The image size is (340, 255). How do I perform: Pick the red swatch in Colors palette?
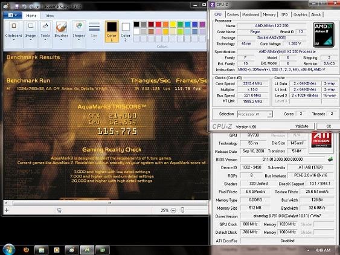click(158, 24)
